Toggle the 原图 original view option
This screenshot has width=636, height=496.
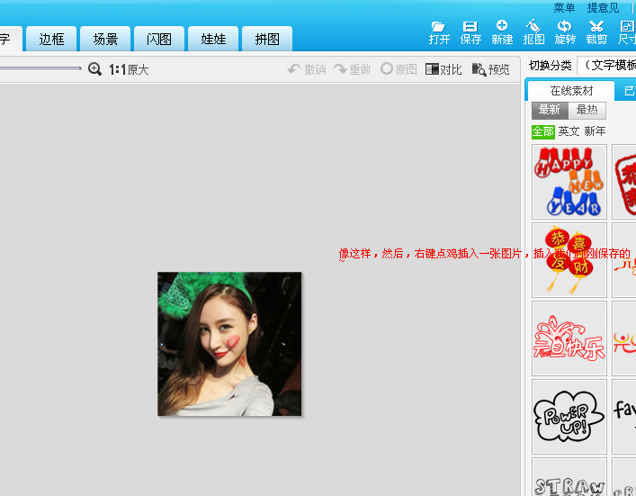click(399, 69)
